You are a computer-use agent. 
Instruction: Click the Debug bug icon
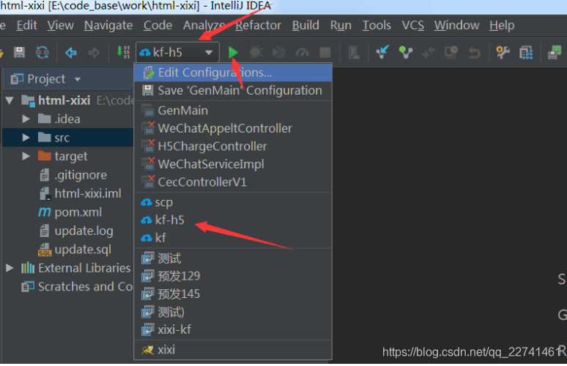(x=256, y=53)
